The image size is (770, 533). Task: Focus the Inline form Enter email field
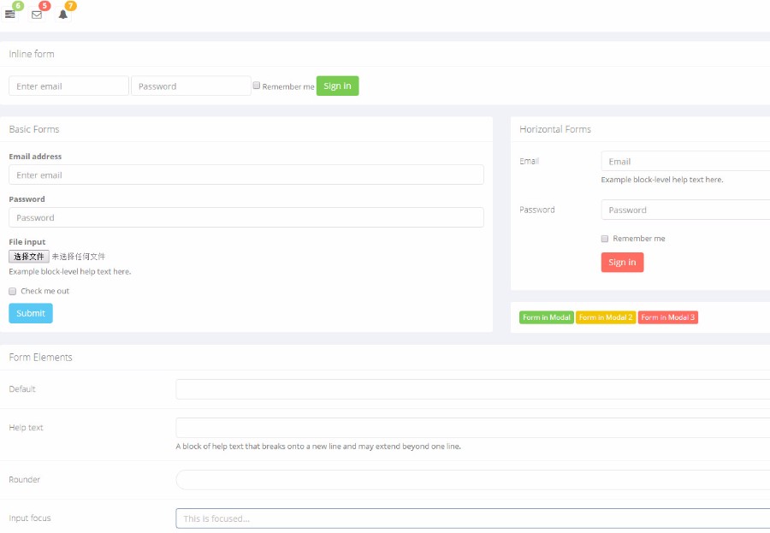[68, 86]
